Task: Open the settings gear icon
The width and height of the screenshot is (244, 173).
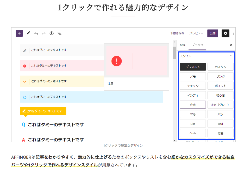Action: 225,33
